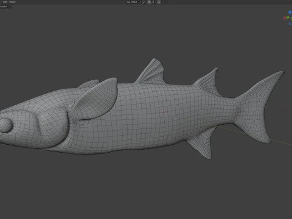Open the Object menu in the viewport header
Image resolution: width=292 pixels, height=219 pixels.
coord(12,2)
